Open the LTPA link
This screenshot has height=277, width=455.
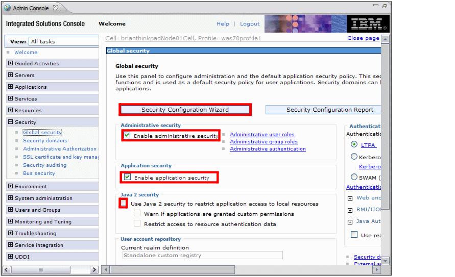[x=368, y=145]
